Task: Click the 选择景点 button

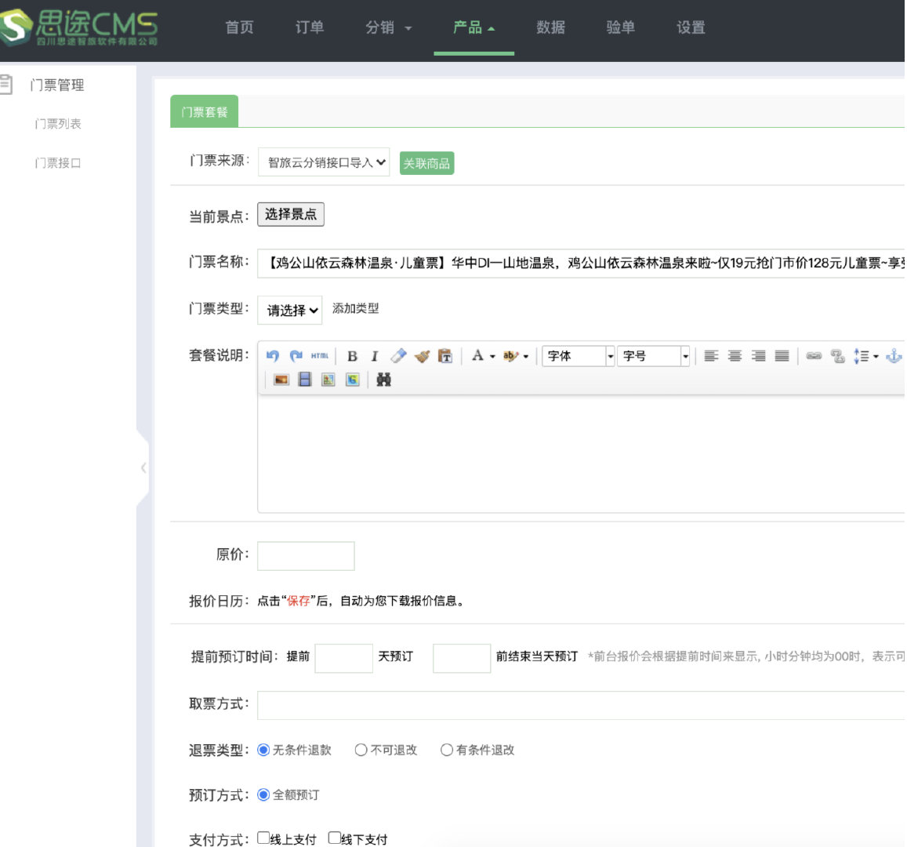Action: coord(290,215)
